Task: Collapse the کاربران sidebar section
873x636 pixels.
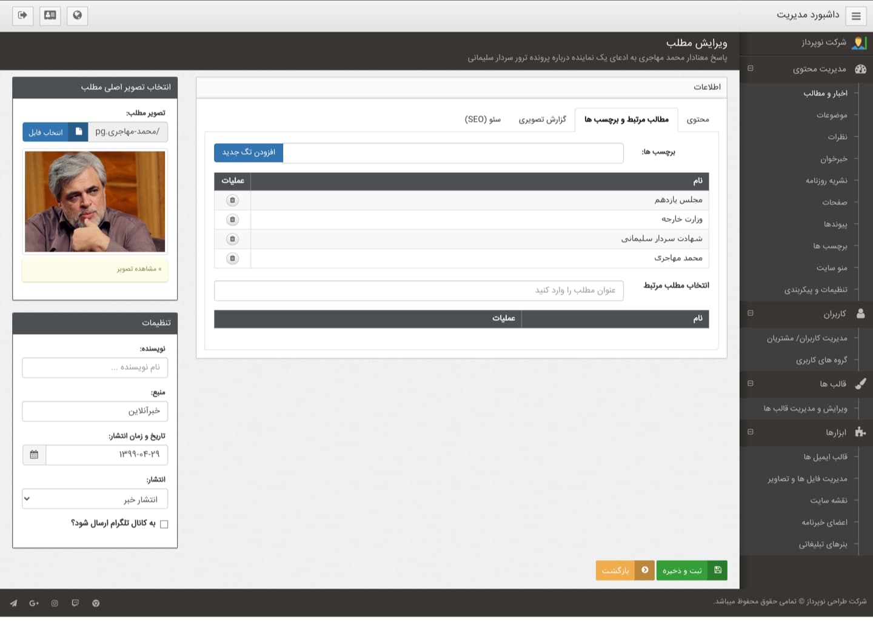Action: pyautogui.click(x=751, y=313)
